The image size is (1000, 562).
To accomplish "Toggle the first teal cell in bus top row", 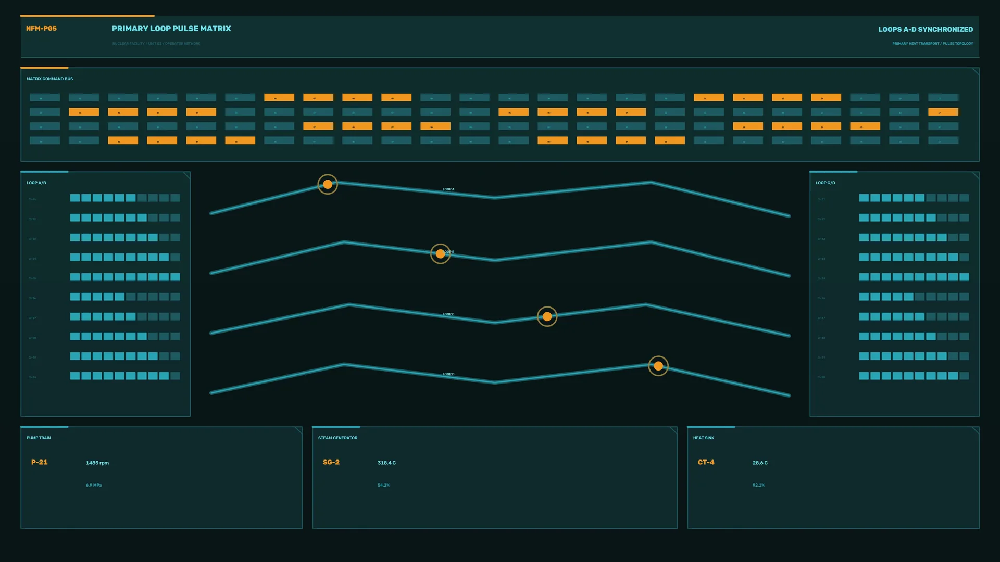I will 45,98.
